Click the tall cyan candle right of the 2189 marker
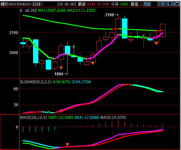The image size is (181, 150). coord(124,28)
